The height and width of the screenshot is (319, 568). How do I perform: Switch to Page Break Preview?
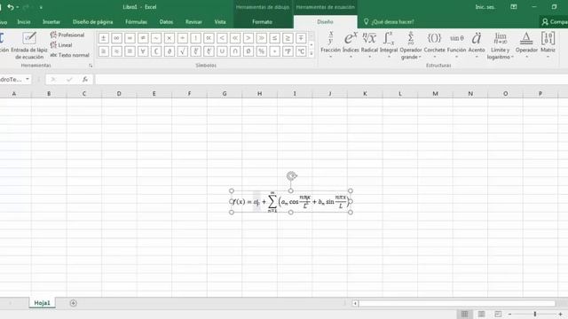[x=498, y=314]
